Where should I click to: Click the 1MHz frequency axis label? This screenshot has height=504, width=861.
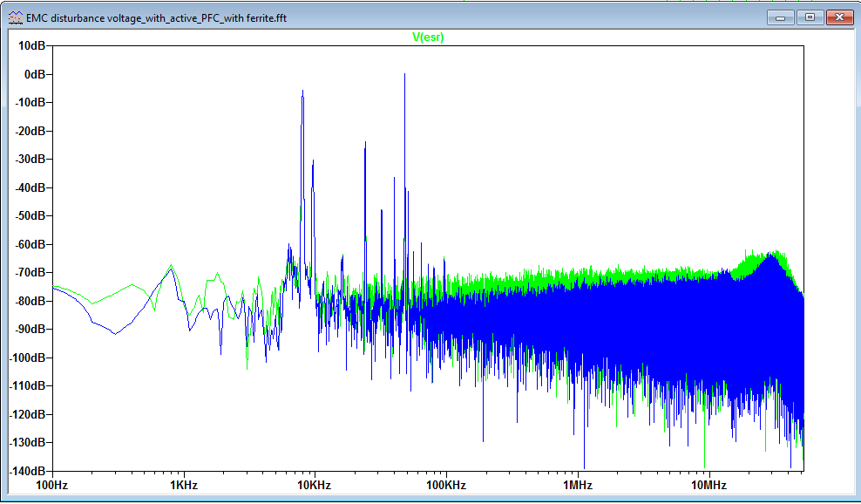click(x=577, y=486)
